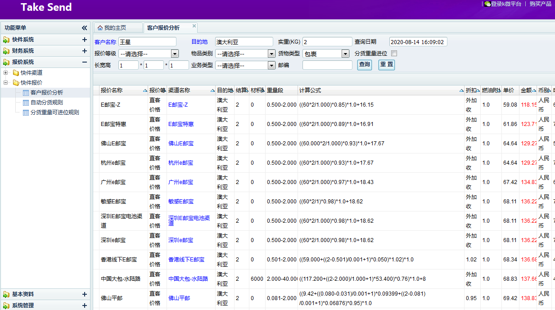Click the 登录k微平台 WeChat icon
Viewport: 555px width, 310px height.
(x=487, y=4)
